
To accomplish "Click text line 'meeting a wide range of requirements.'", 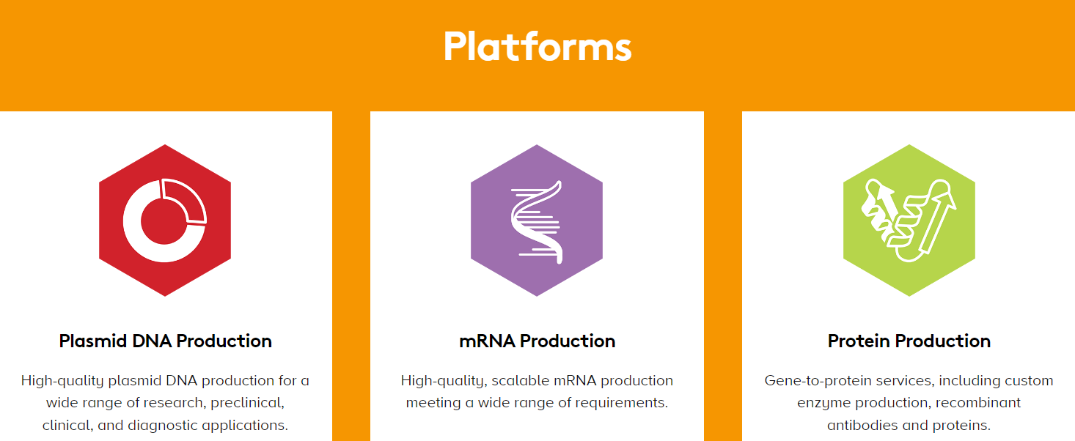I will click(x=537, y=403).
